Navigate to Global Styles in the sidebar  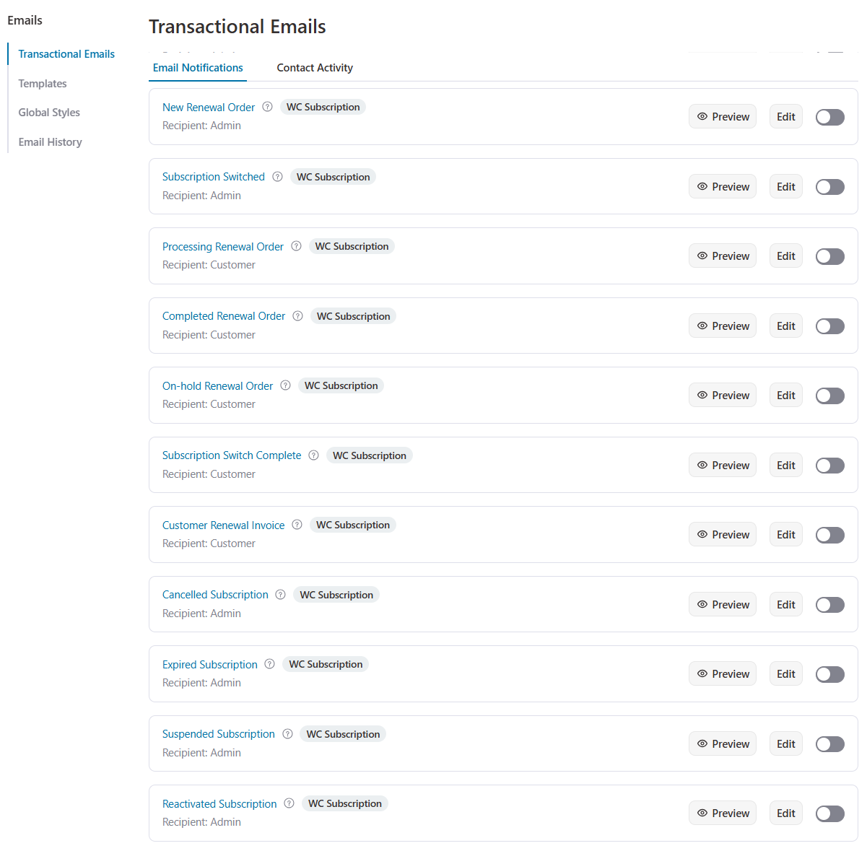48,112
